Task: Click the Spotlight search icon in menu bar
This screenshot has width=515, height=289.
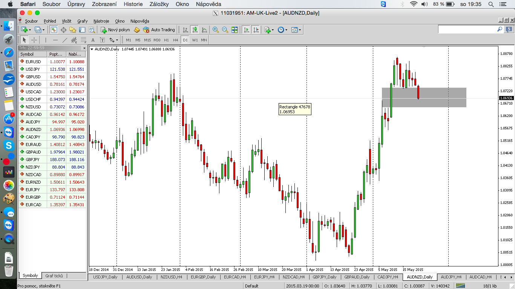Action: tap(491, 4)
